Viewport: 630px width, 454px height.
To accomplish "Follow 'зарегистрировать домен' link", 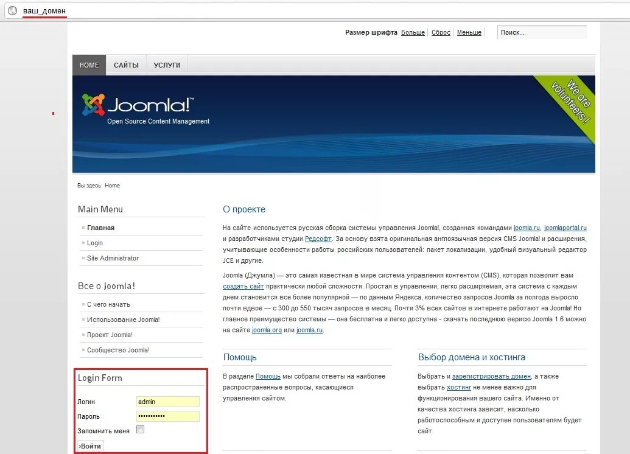I will pyautogui.click(x=491, y=377).
